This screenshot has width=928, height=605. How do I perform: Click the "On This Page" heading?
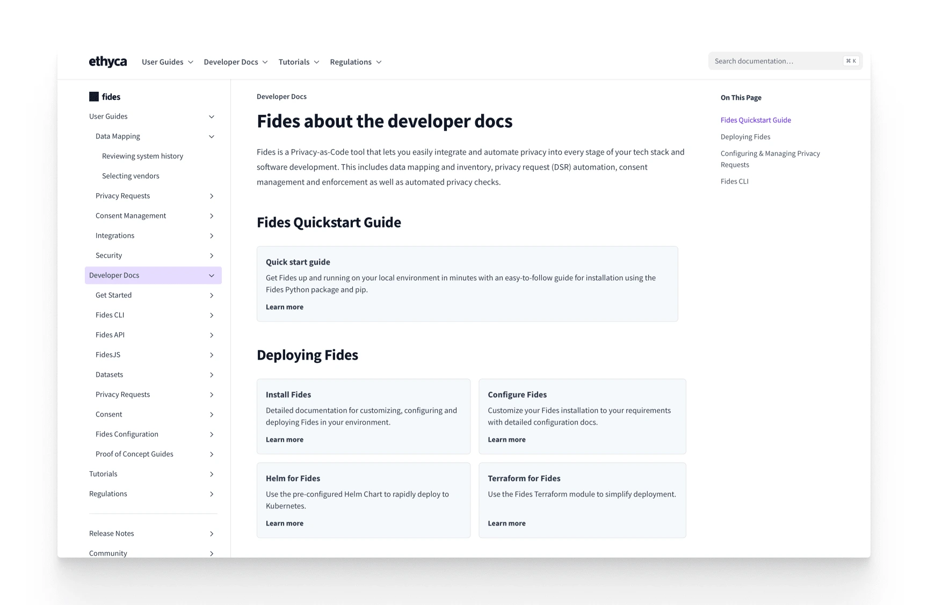(741, 98)
